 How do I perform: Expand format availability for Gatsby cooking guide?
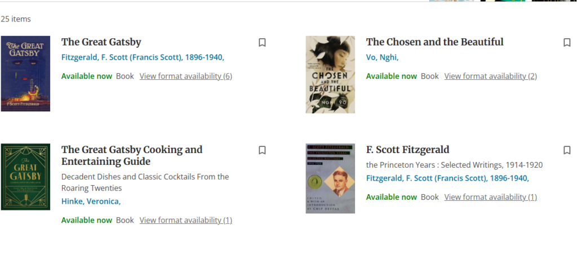tap(185, 220)
